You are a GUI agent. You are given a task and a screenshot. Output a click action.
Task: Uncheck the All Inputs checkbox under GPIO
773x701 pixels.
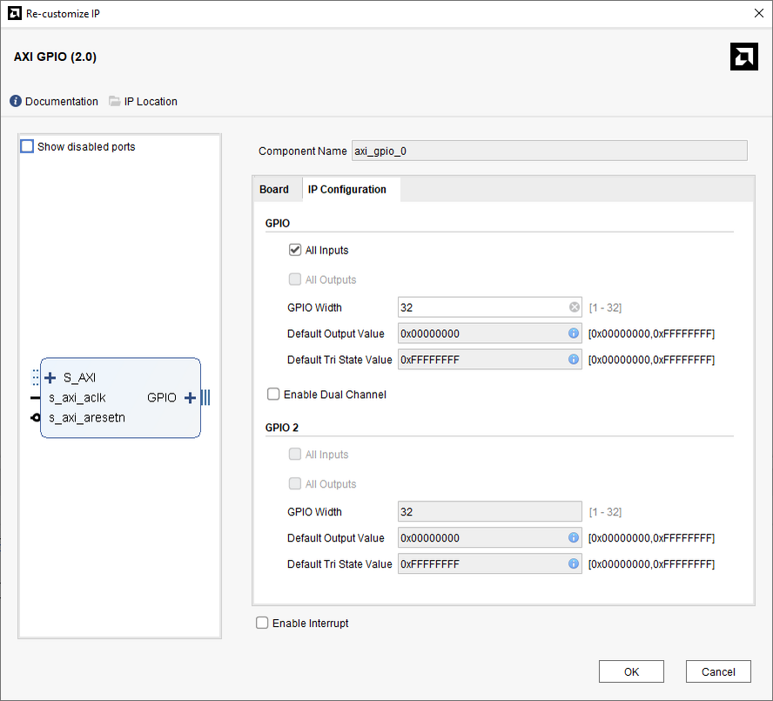point(295,250)
